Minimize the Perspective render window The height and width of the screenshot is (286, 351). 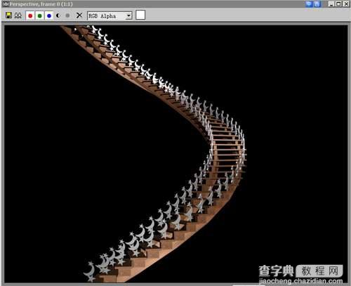331,4
